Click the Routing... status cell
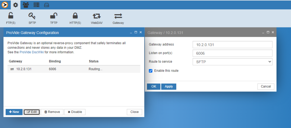Viewport: 291px width, 128px height. point(95,69)
